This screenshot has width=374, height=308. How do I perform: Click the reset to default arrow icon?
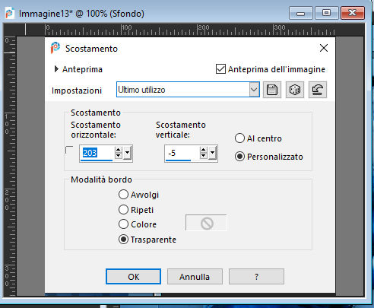click(x=318, y=90)
